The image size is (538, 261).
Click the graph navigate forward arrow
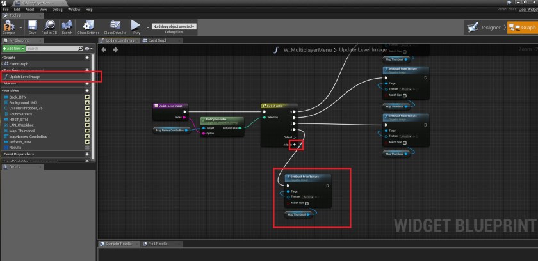pyautogui.click(x=116, y=50)
